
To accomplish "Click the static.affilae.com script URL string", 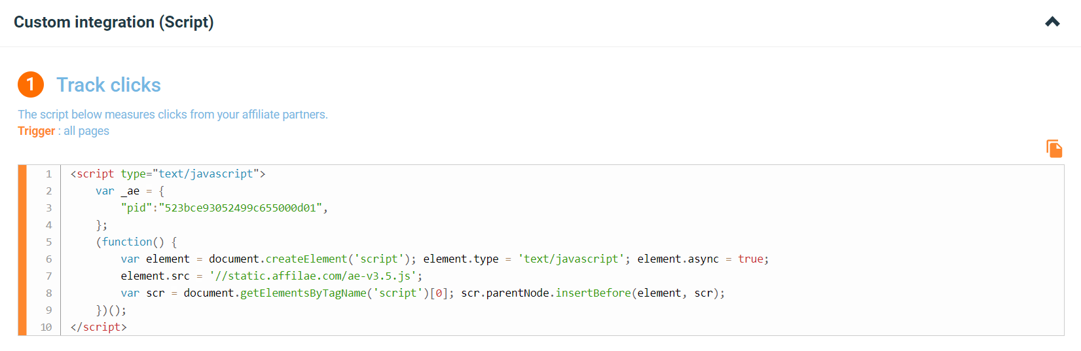I will tap(313, 276).
